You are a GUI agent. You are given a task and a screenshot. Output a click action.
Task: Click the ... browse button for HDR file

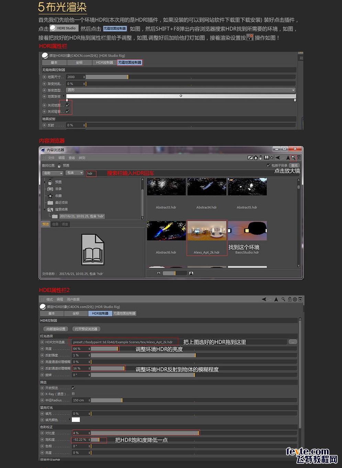point(293,342)
